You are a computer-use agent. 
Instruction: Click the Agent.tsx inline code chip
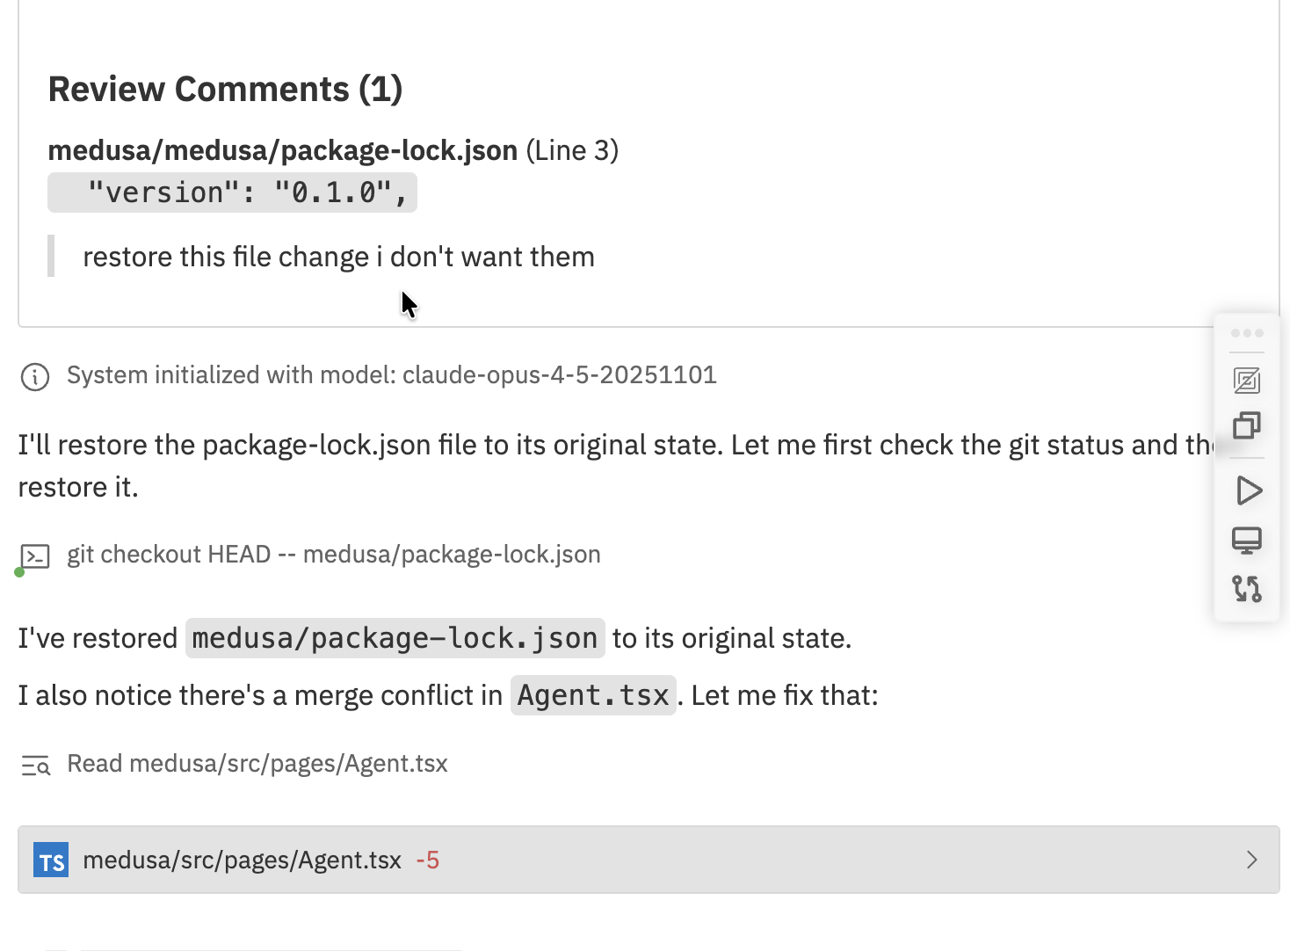(592, 695)
